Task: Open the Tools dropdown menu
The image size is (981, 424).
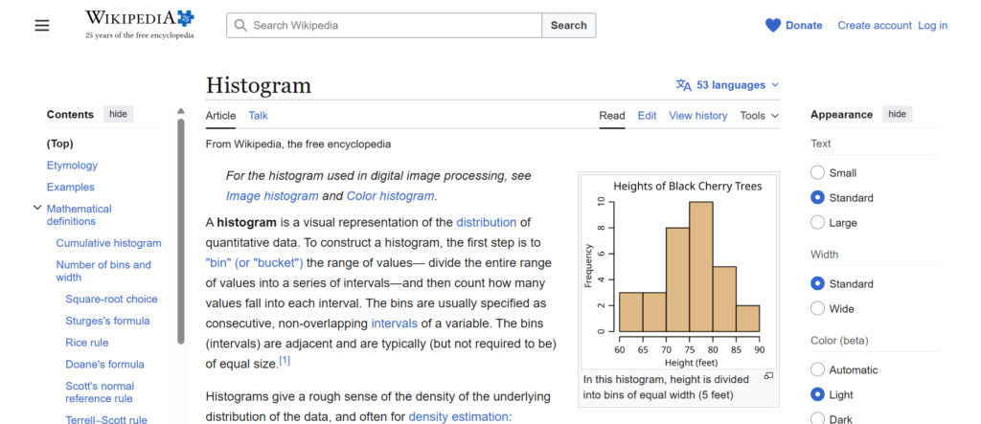Action: 759,116
